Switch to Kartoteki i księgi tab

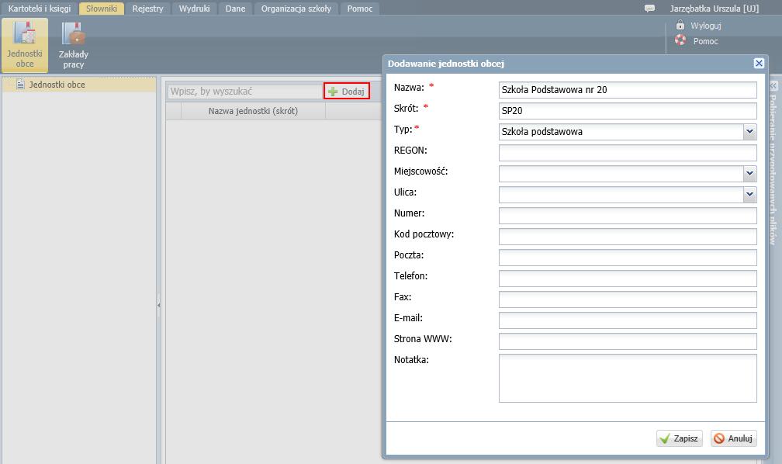coord(40,9)
